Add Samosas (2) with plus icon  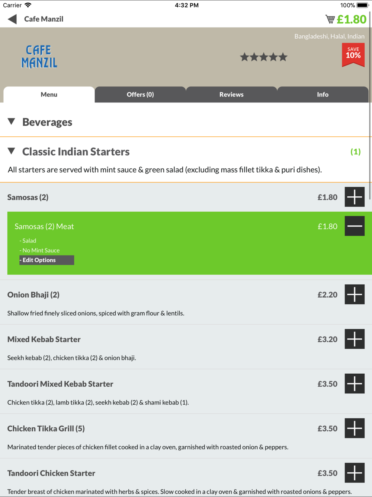coord(355,197)
